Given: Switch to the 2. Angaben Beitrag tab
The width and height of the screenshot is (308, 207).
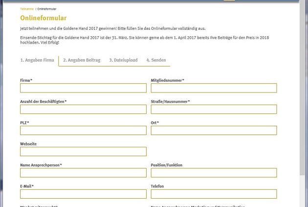Looking at the screenshot, I should 82,60.
